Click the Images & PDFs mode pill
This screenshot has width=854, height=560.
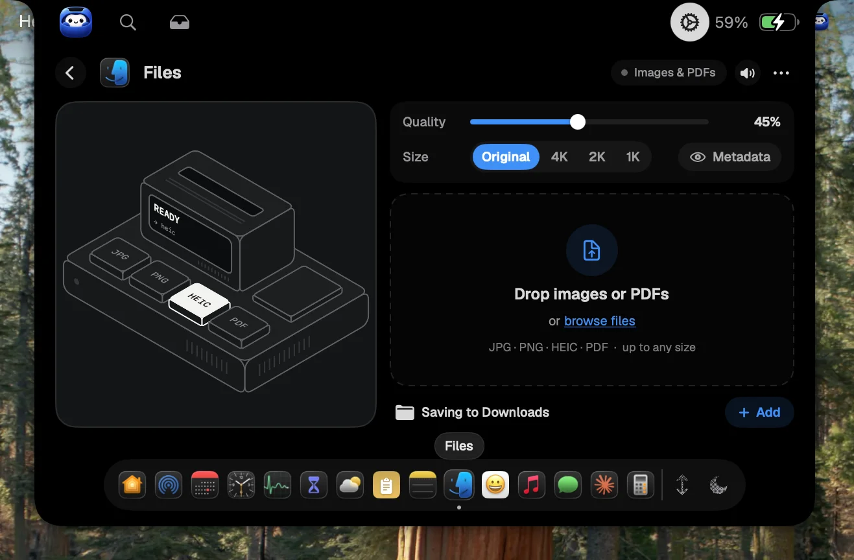[668, 73]
